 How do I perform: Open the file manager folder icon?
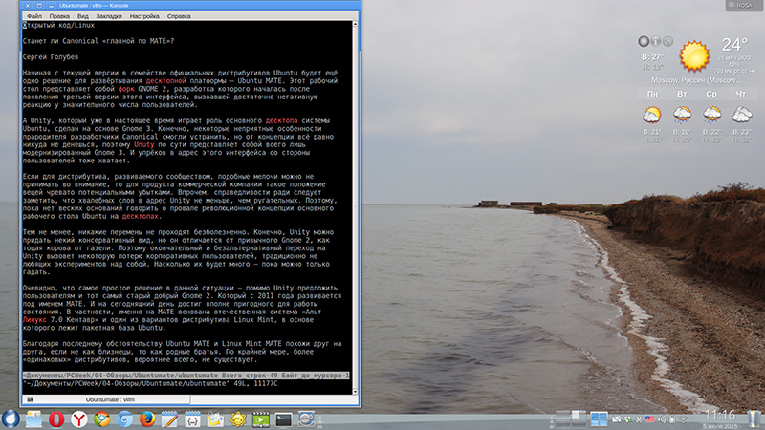[x=33, y=419]
